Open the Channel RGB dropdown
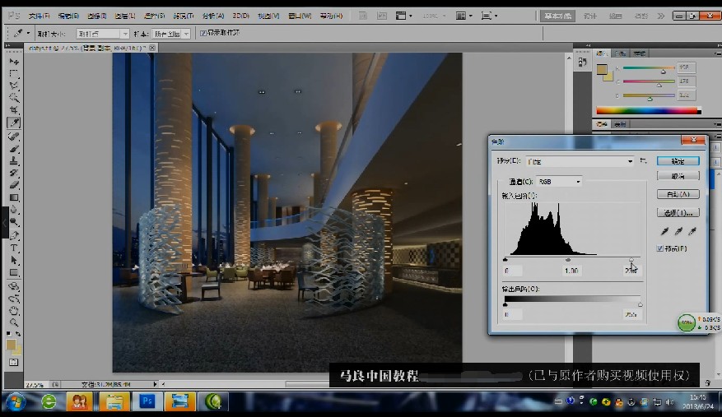Screen dimensions: 722x417 [x=558, y=181]
